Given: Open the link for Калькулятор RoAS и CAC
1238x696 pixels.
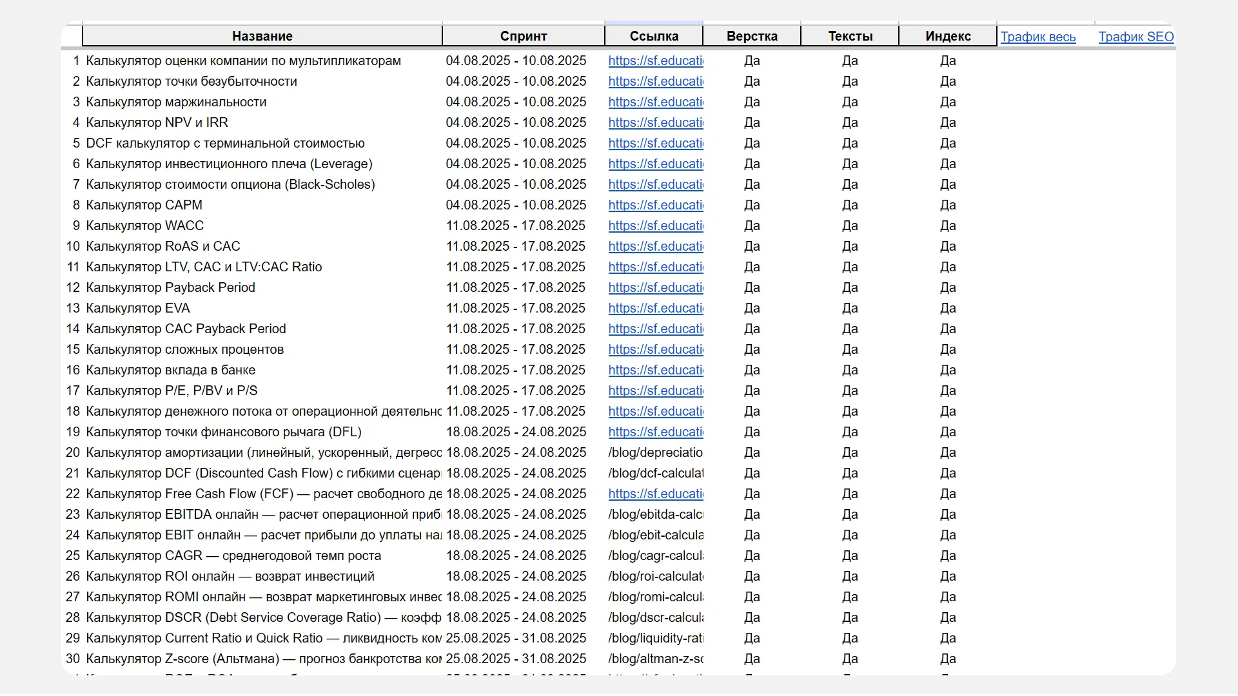Looking at the screenshot, I should click(x=656, y=246).
